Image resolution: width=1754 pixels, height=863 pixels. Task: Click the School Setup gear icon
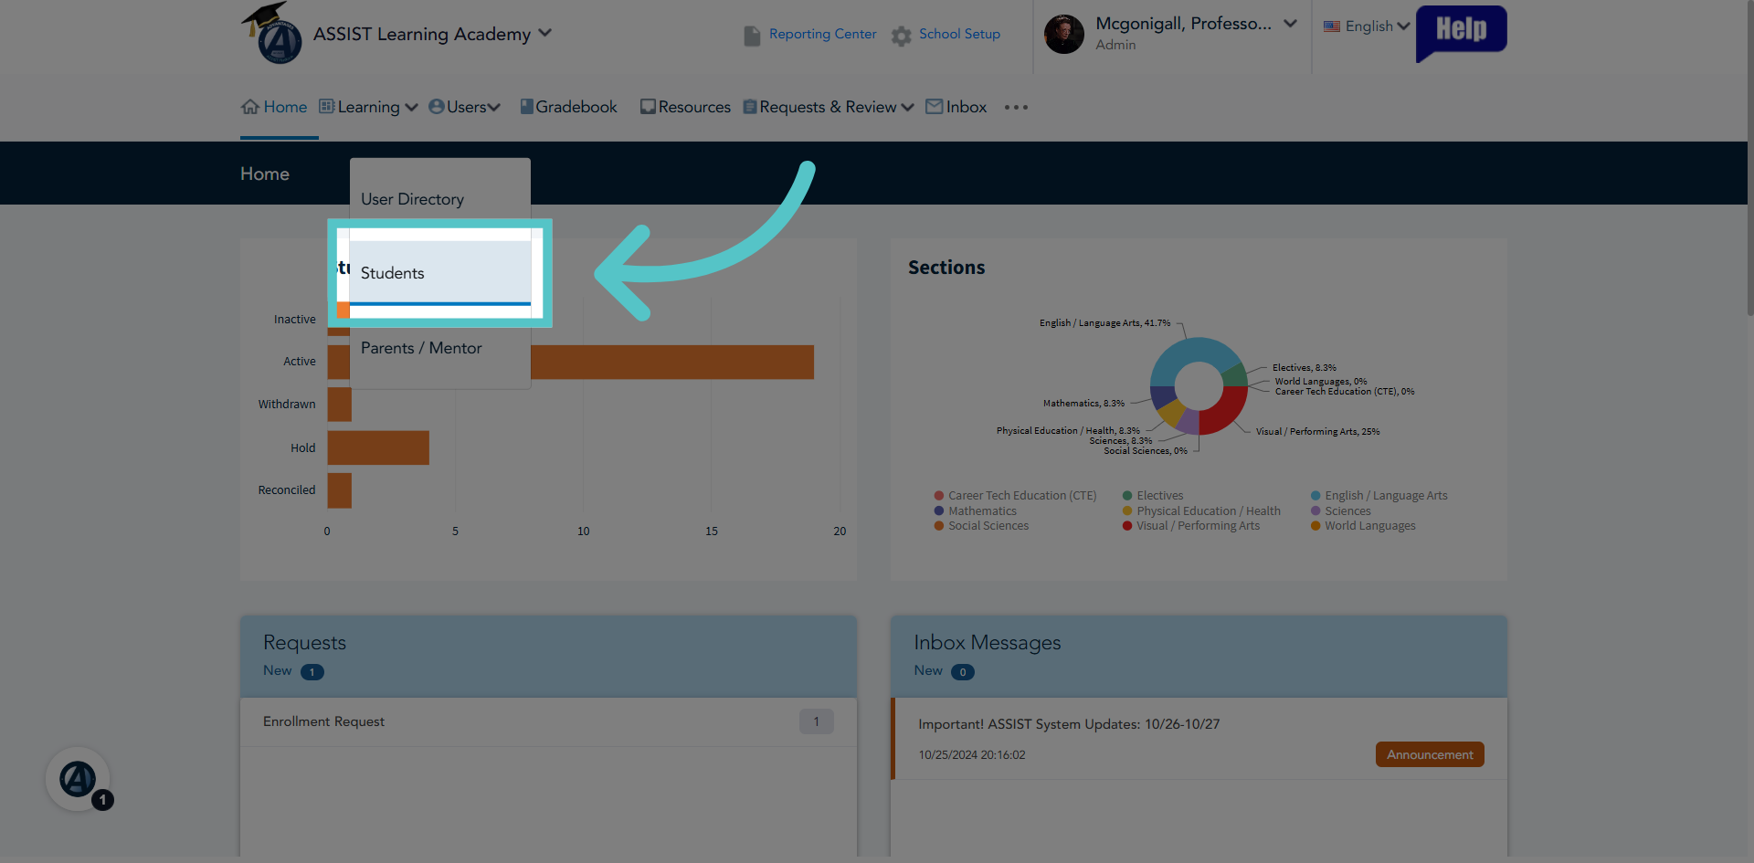(901, 36)
